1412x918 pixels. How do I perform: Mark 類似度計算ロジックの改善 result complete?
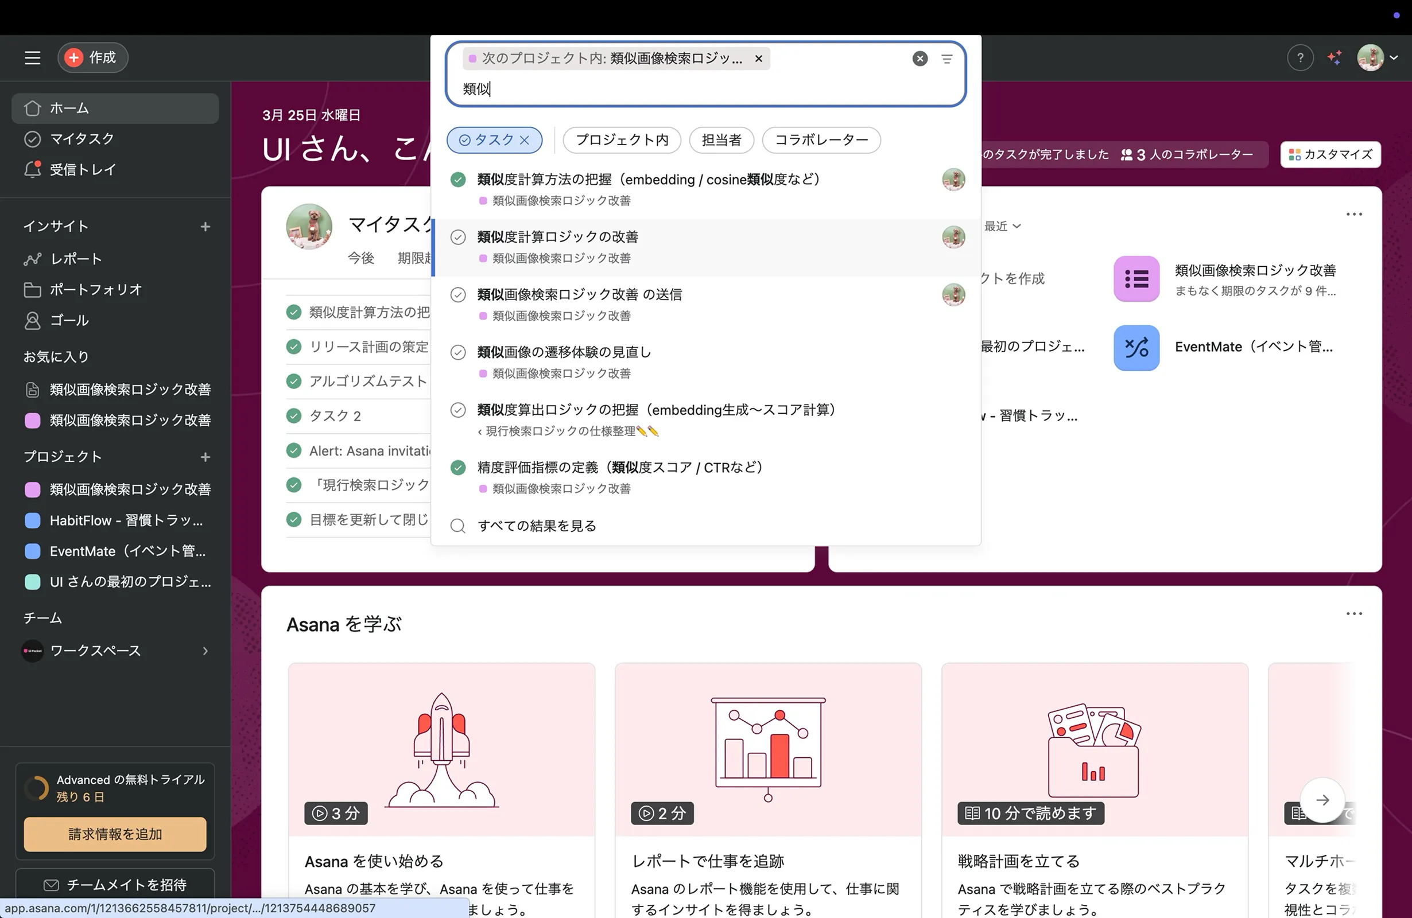(458, 237)
